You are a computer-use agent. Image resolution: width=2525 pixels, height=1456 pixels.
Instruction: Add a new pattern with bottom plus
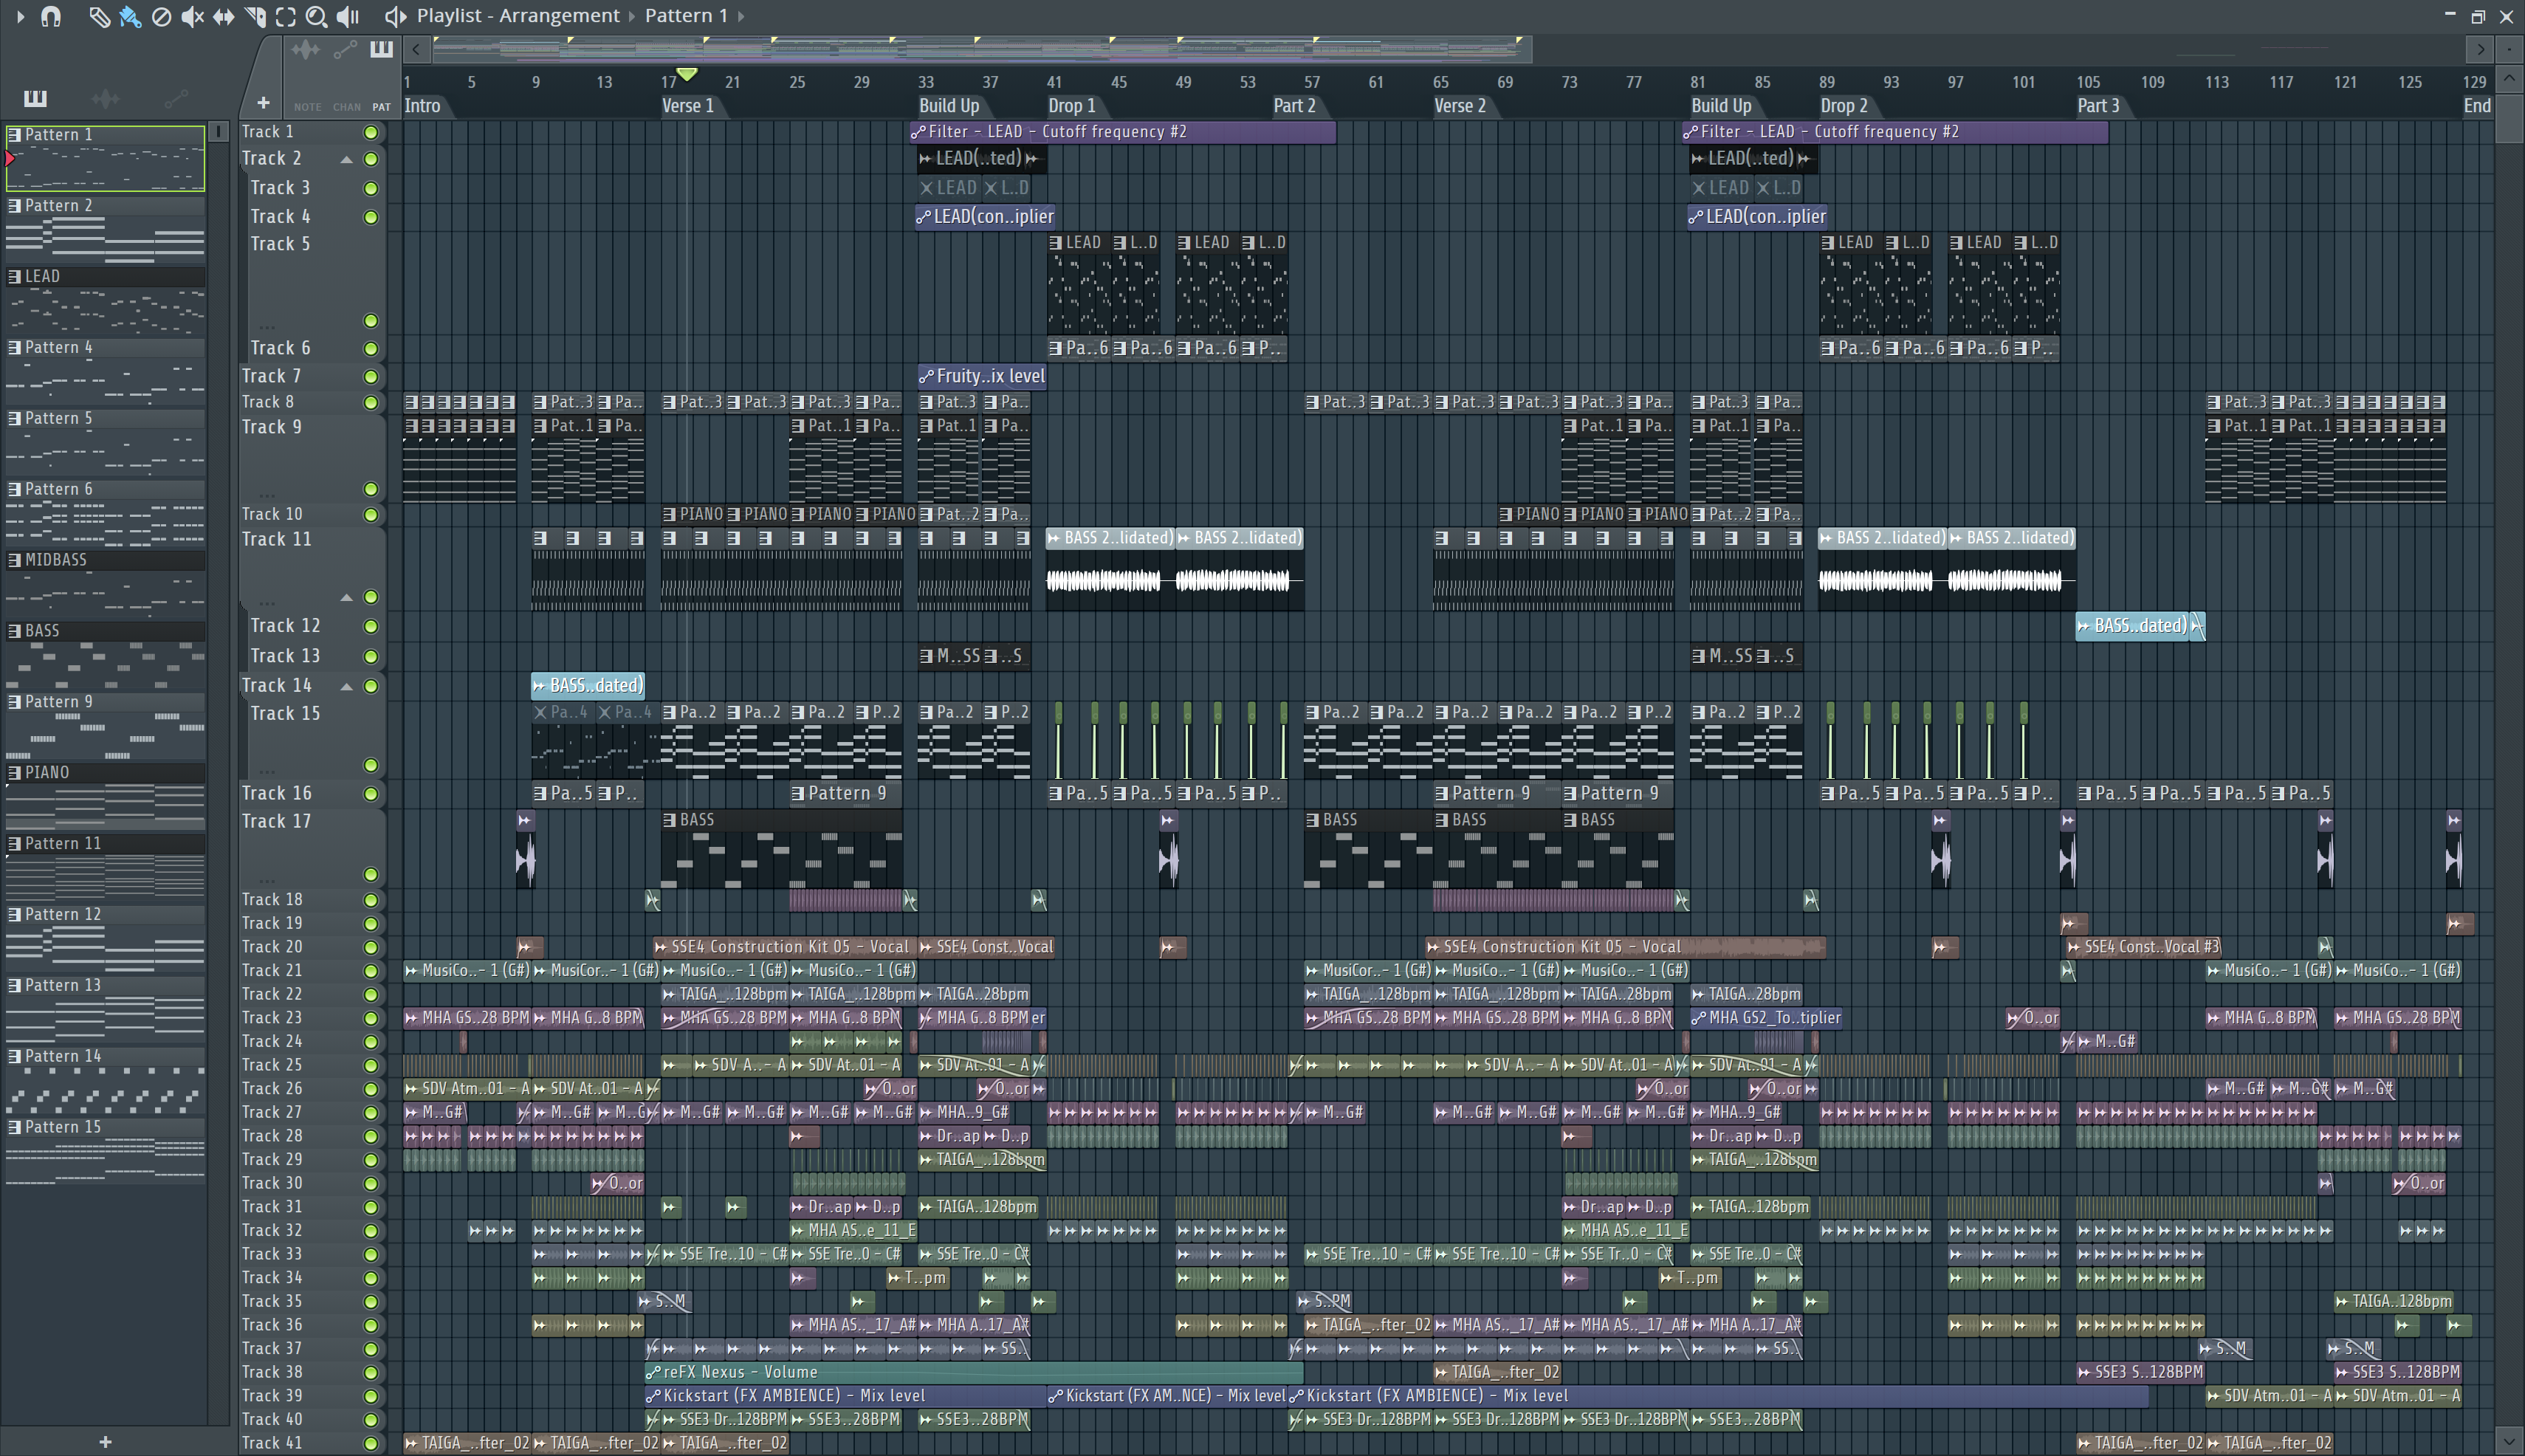105,1442
